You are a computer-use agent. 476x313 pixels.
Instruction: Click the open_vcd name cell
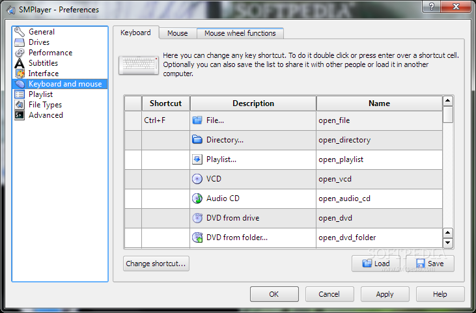click(379, 179)
